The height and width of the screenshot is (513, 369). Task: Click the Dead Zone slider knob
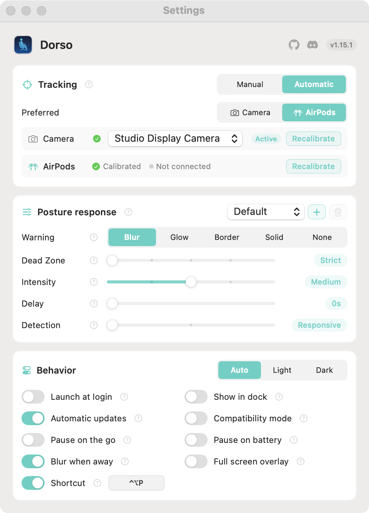[112, 260]
